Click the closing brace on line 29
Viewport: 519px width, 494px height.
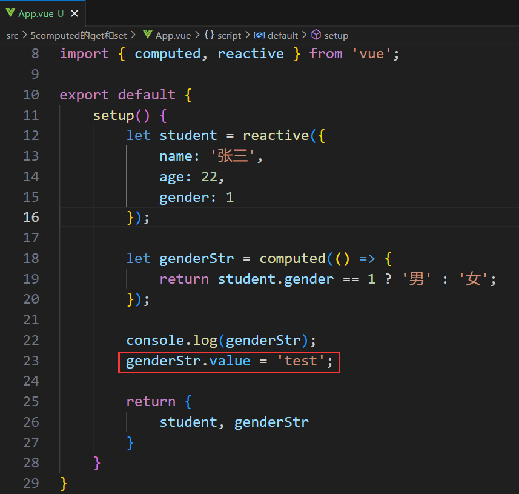[64, 484]
